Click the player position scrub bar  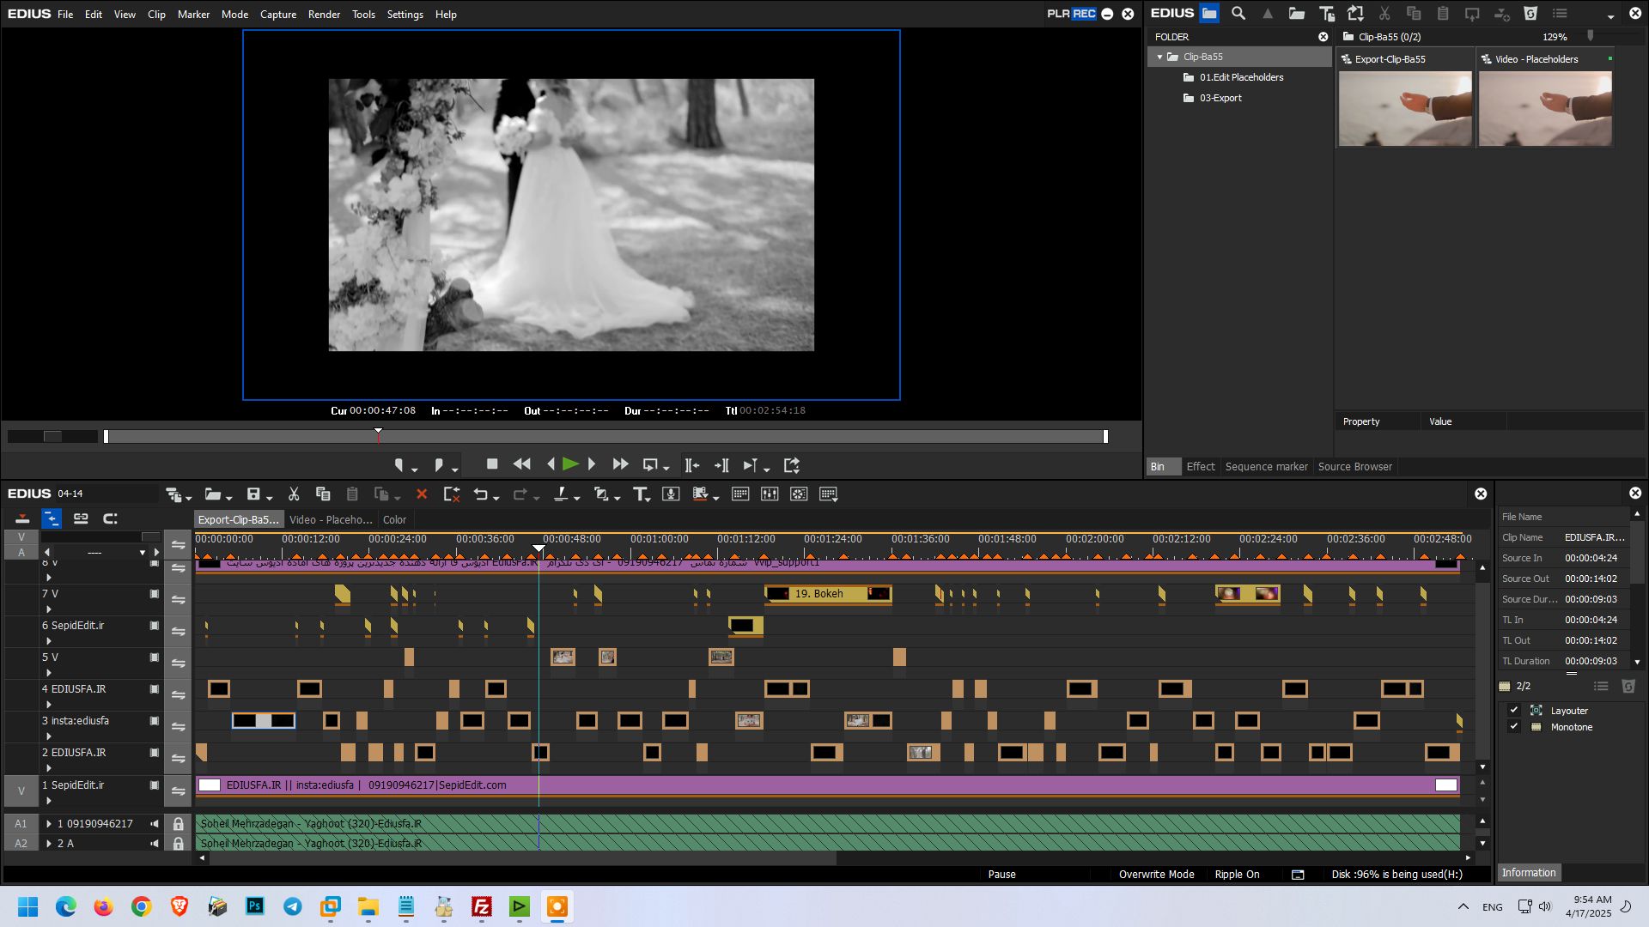[x=605, y=437]
